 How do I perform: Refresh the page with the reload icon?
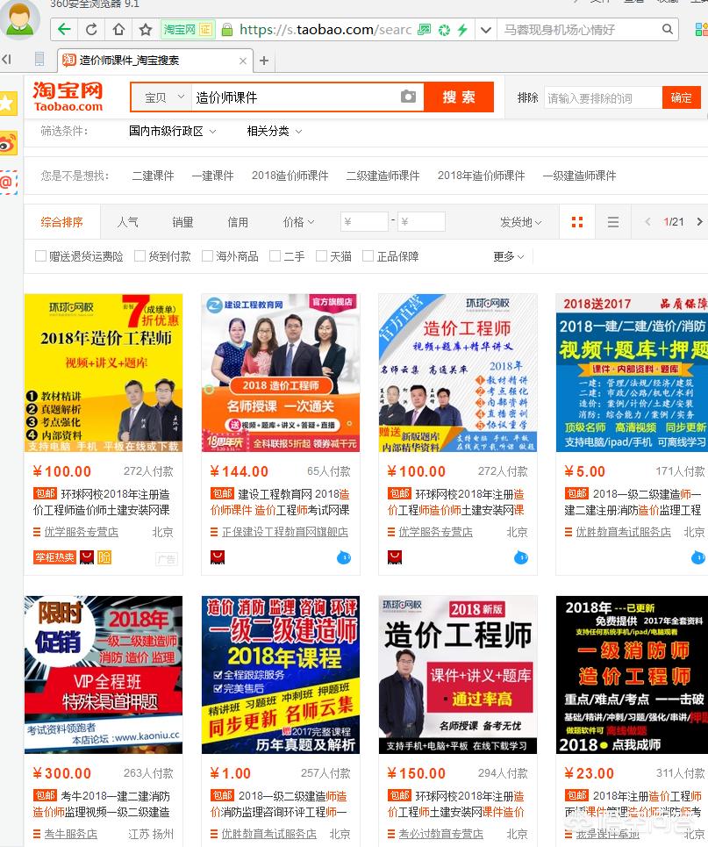90,29
